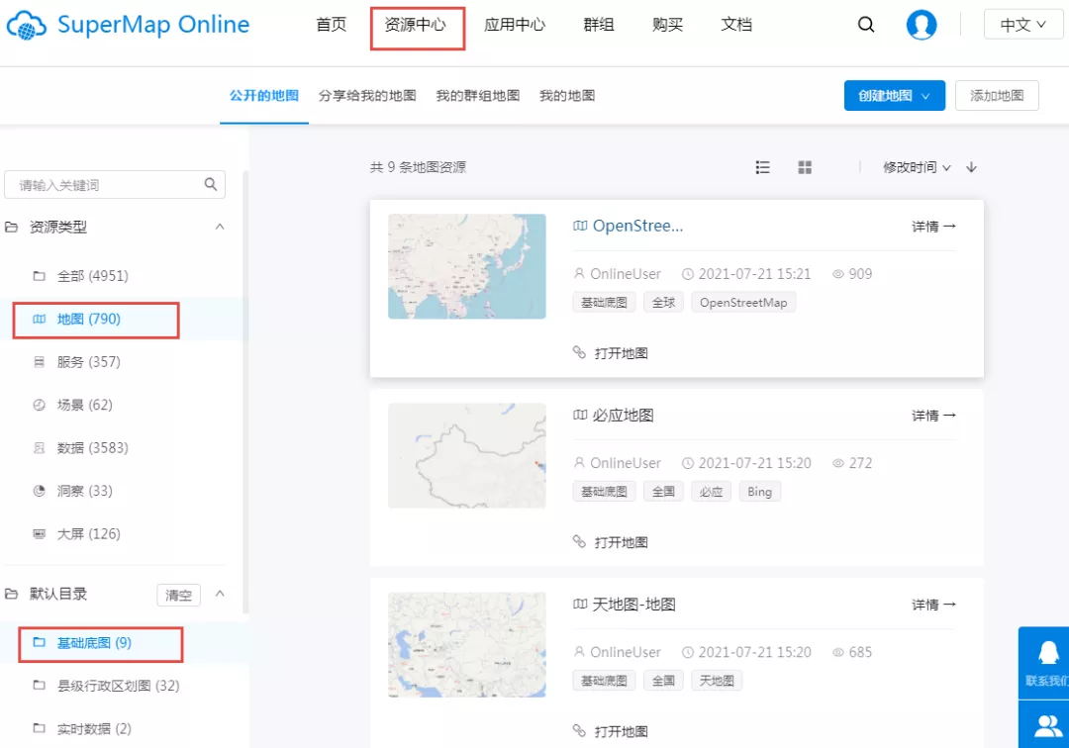Open 资源中心 in top navigation
The image size is (1069, 748).
(x=415, y=25)
